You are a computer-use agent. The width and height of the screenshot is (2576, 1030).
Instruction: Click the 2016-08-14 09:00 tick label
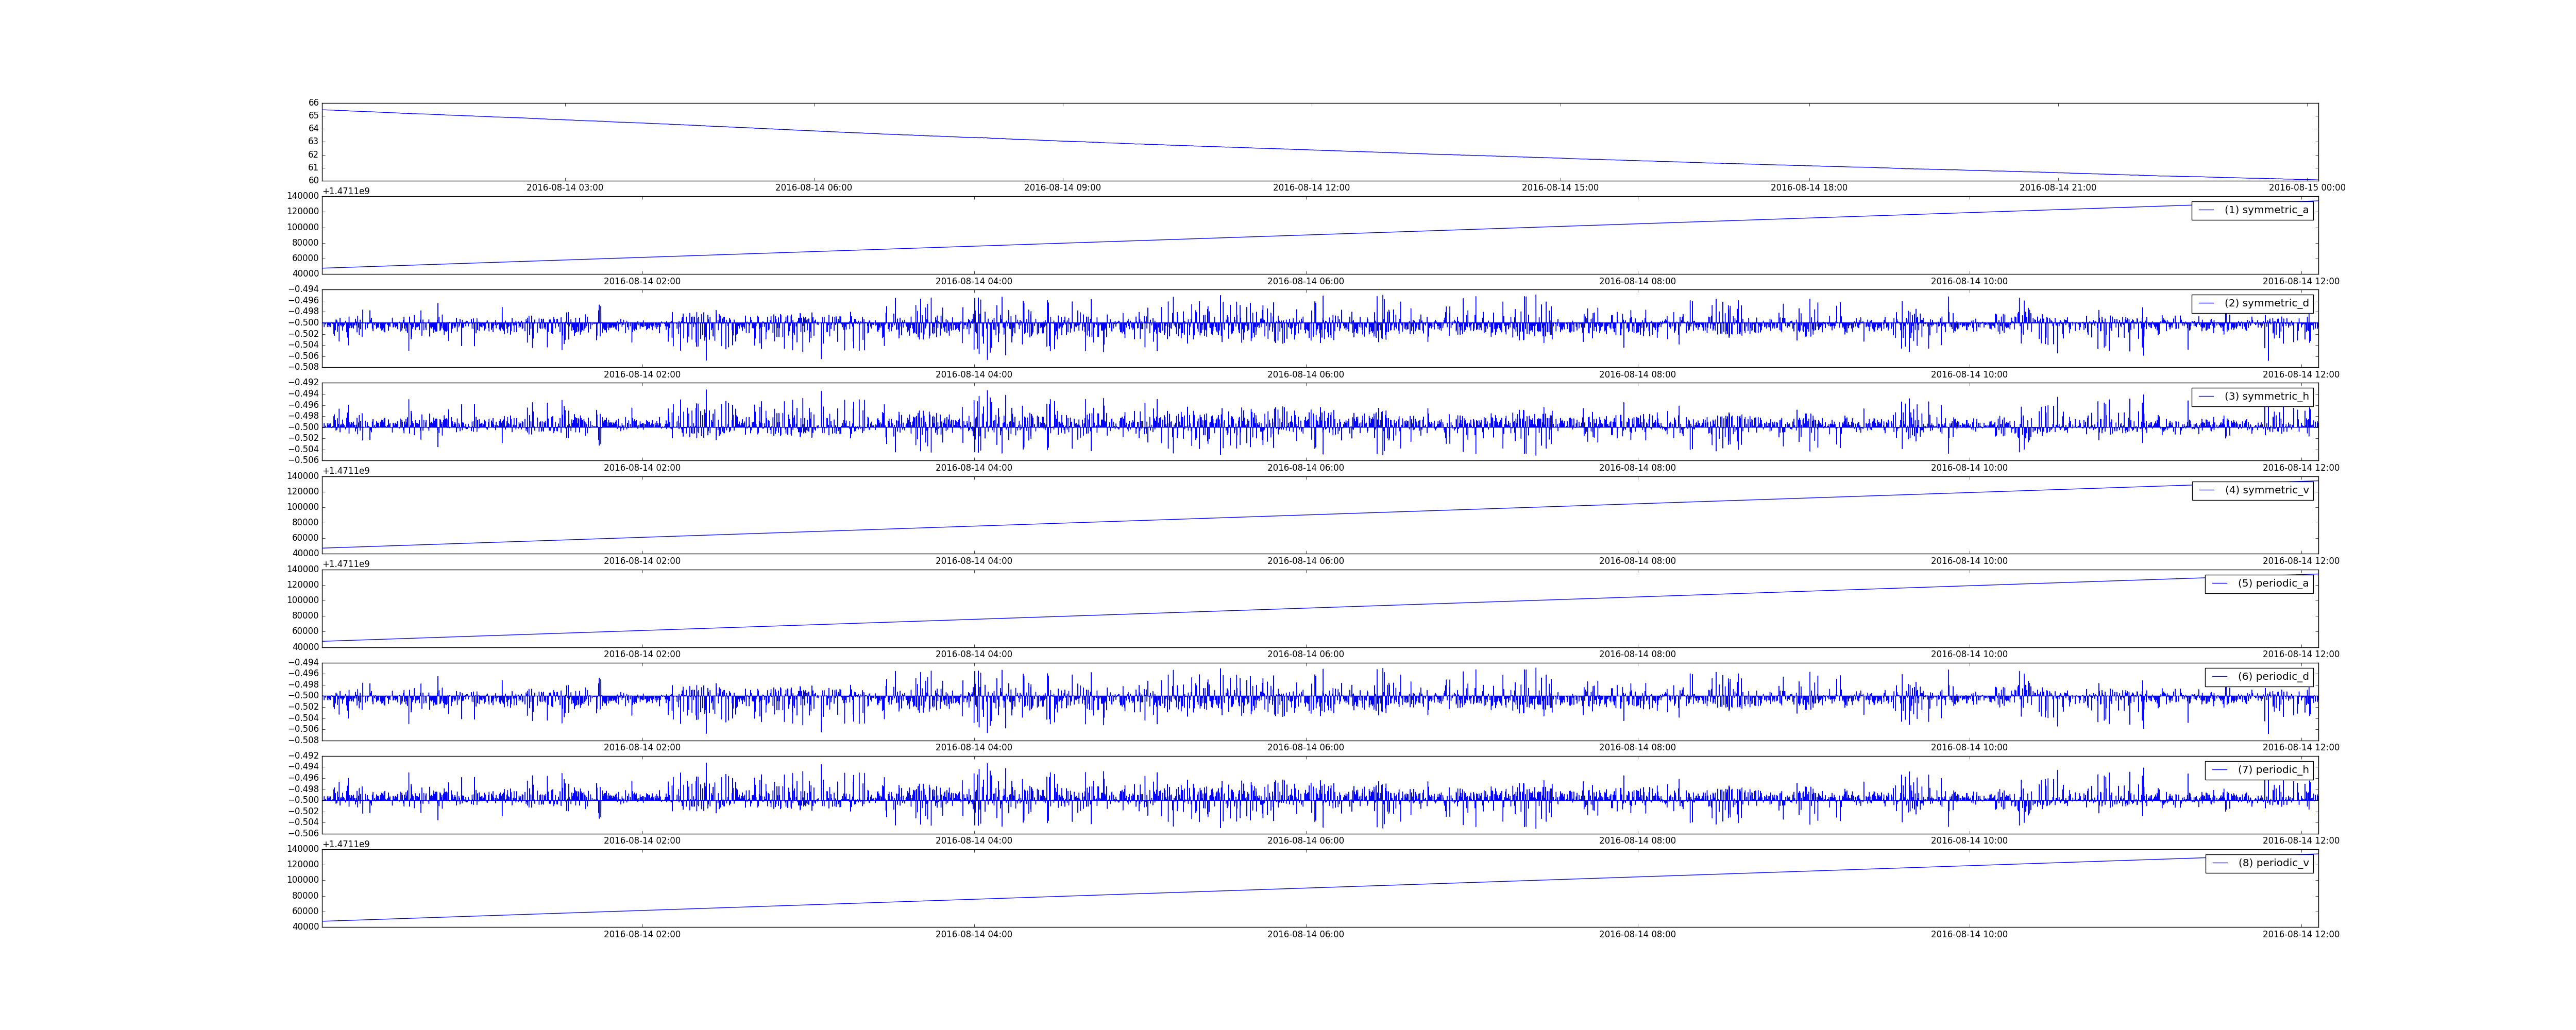click(x=1062, y=188)
